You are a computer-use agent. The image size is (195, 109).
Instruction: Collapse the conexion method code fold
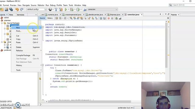43,65
